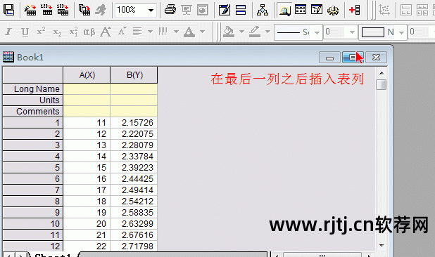435x257 pixels.
Task: Start the graph Slide Show
Action: tap(187, 10)
